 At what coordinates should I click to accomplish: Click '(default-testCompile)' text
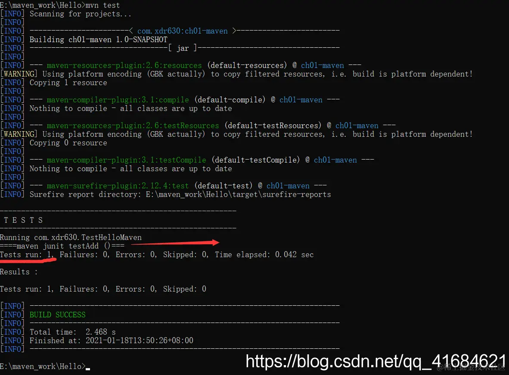pos(256,160)
